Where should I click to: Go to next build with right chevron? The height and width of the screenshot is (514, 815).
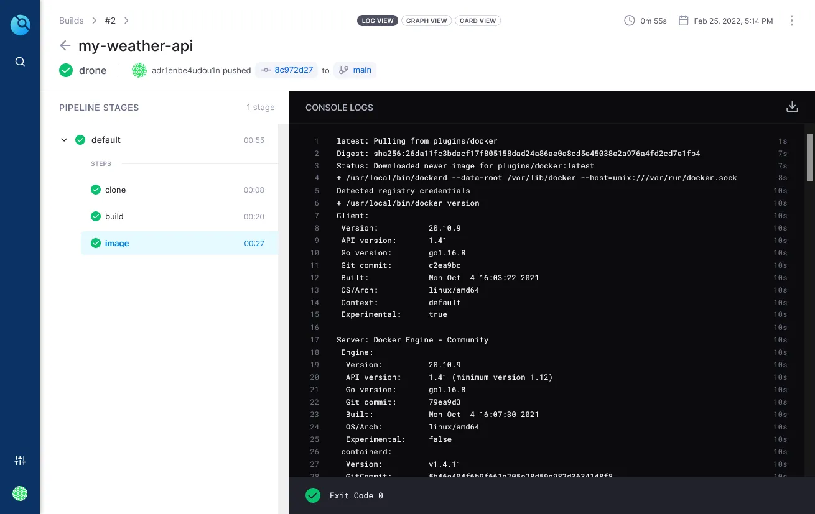tap(126, 21)
